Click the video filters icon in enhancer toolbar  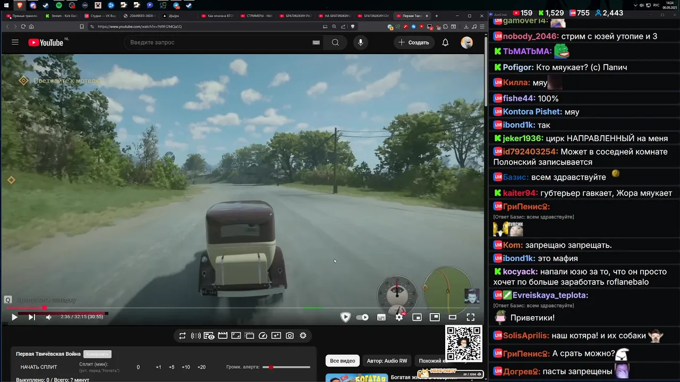pyautogui.click(x=276, y=335)
